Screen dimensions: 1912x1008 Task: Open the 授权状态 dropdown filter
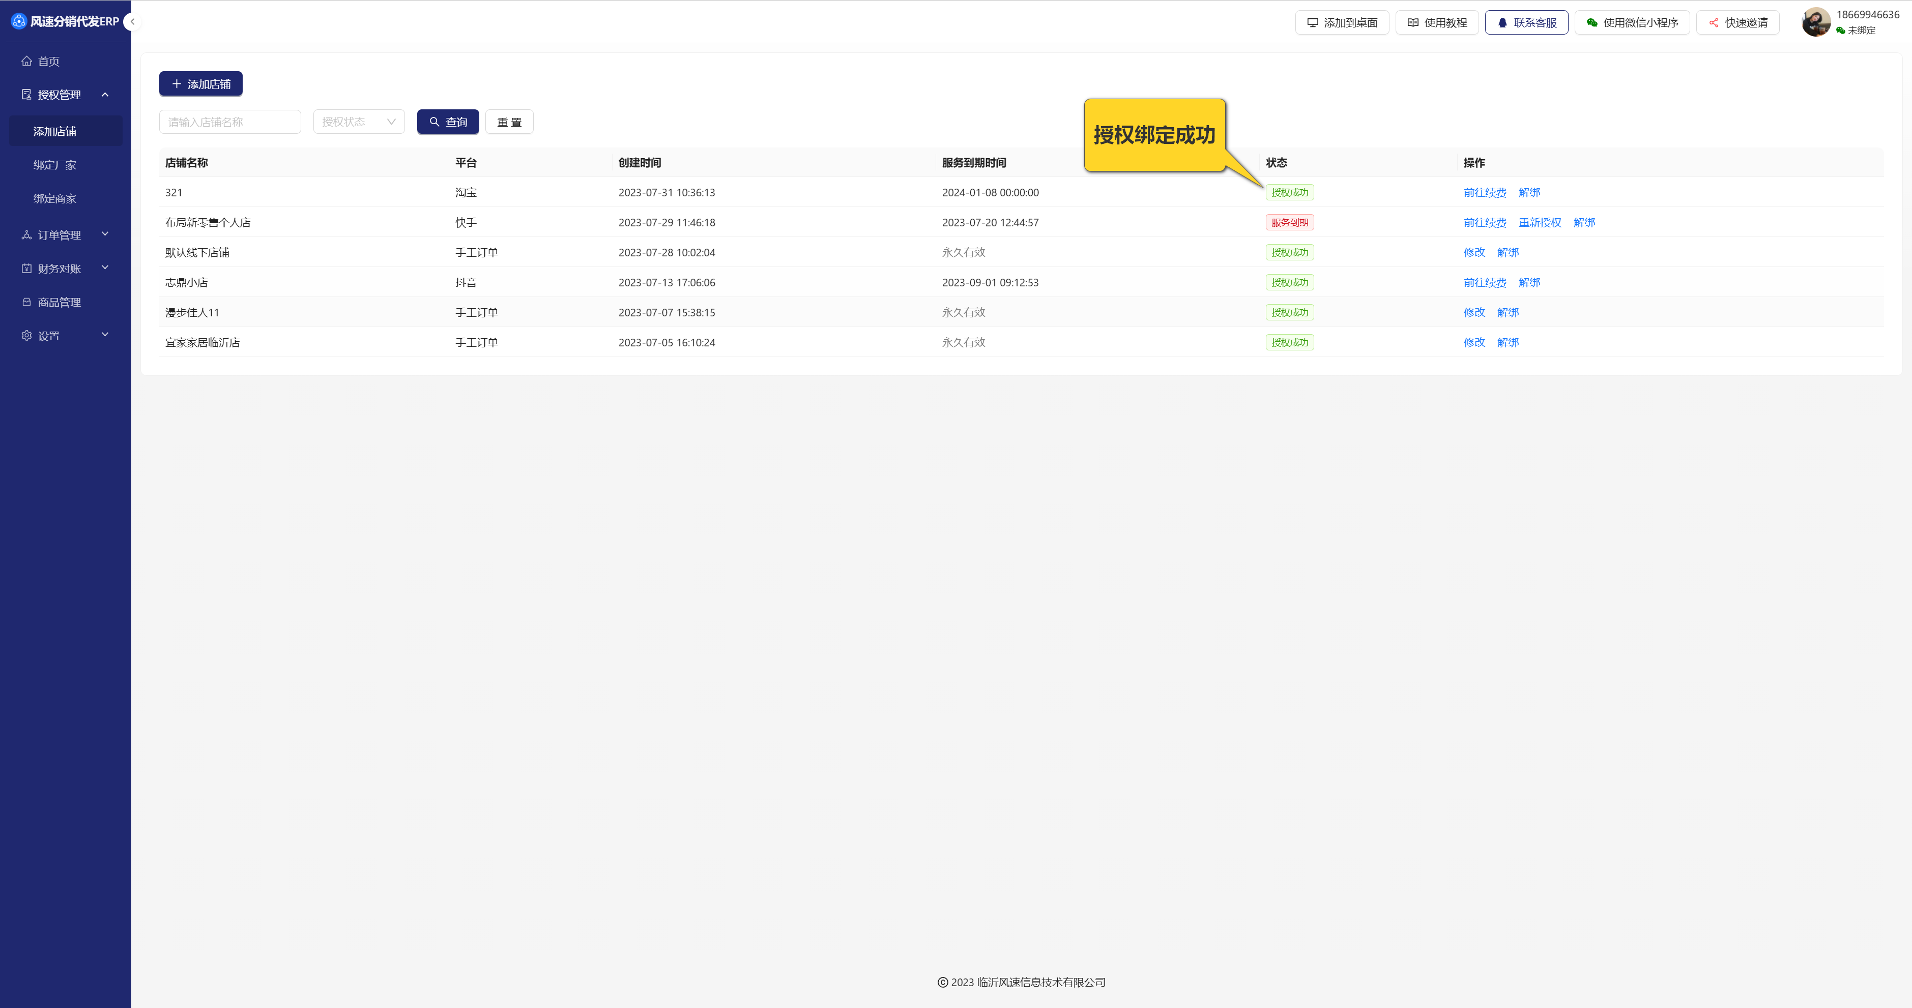[x=359, y=122]
